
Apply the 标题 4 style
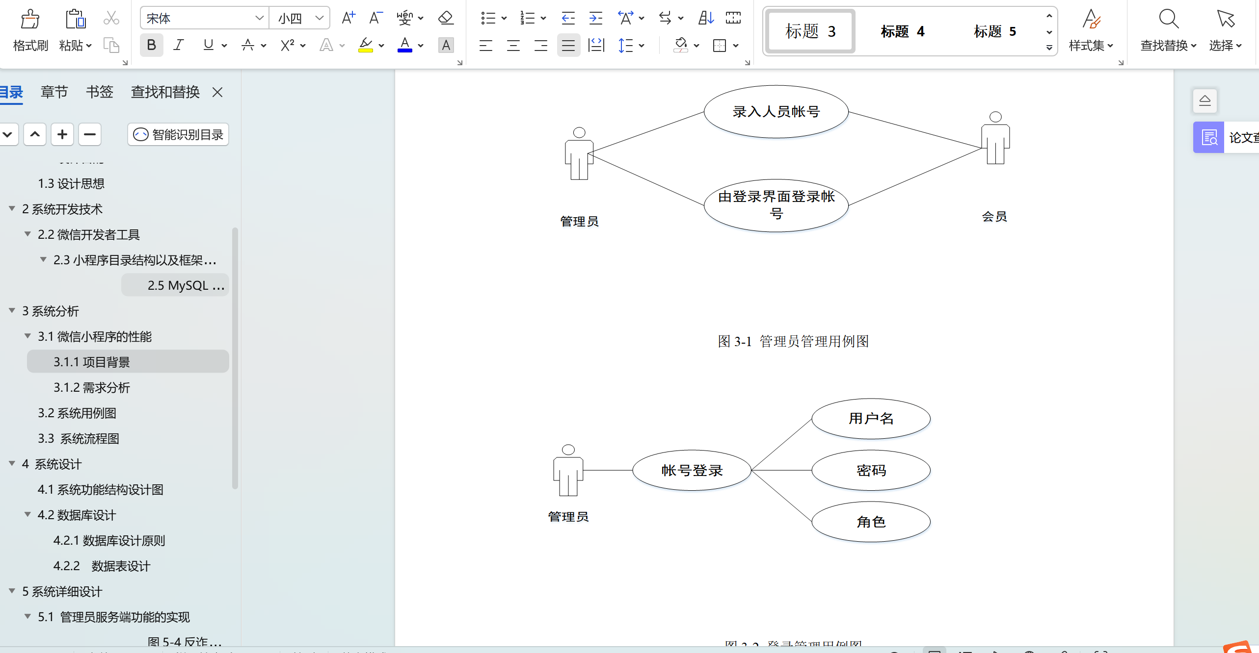coord(902,31)
